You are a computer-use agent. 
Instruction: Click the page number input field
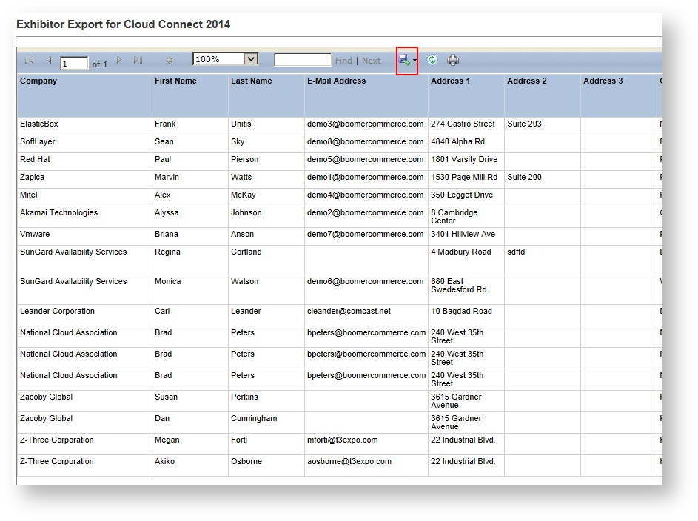pos(74,63)
